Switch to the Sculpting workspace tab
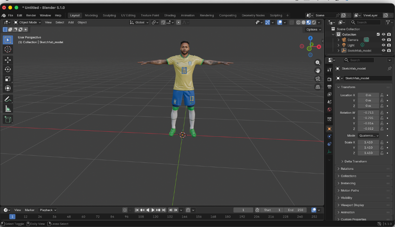 tap(109, 15)
